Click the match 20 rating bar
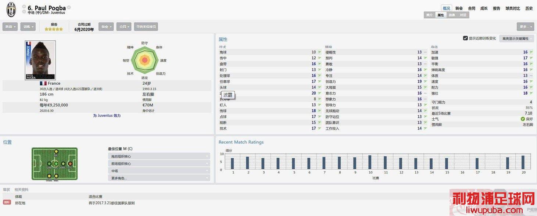537x216 pixels. click(523, 162)
